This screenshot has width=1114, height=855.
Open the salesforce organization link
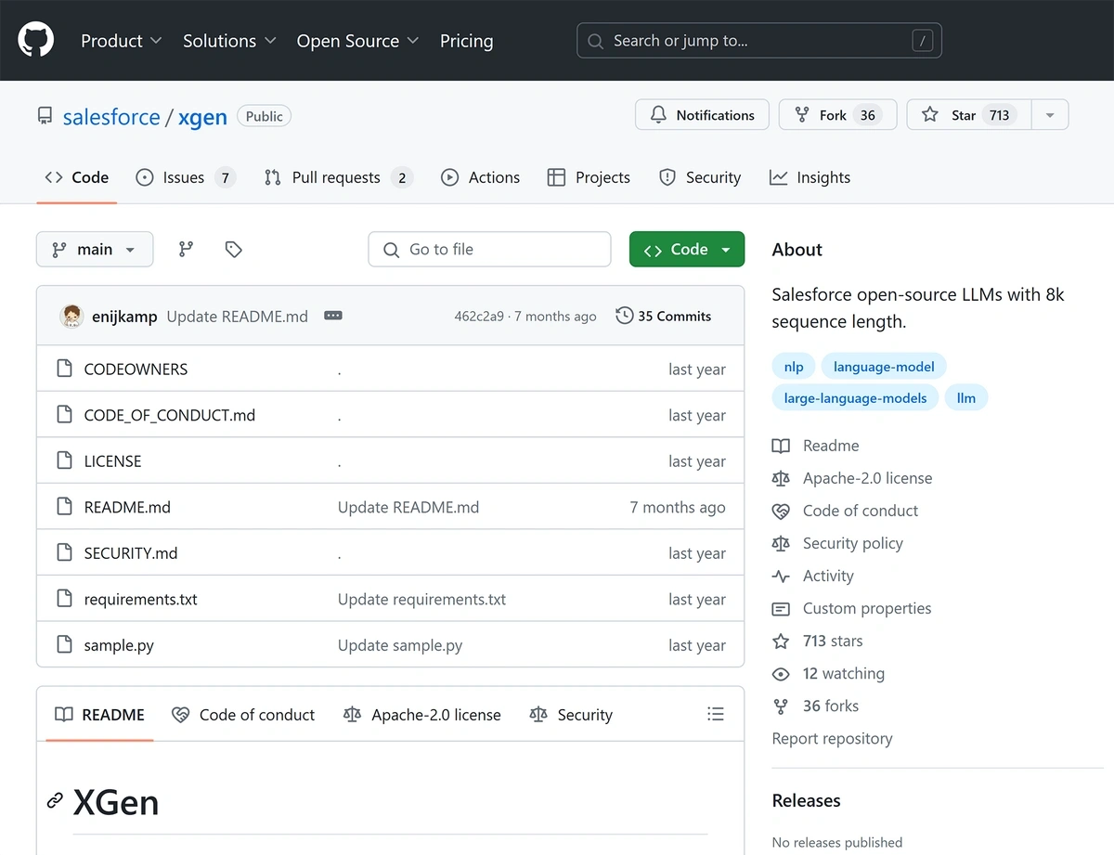pos(111,117)
